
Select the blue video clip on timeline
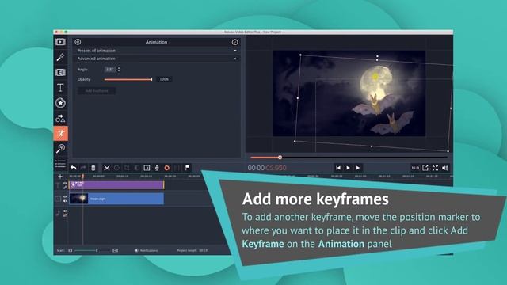[x=116, y=199]
